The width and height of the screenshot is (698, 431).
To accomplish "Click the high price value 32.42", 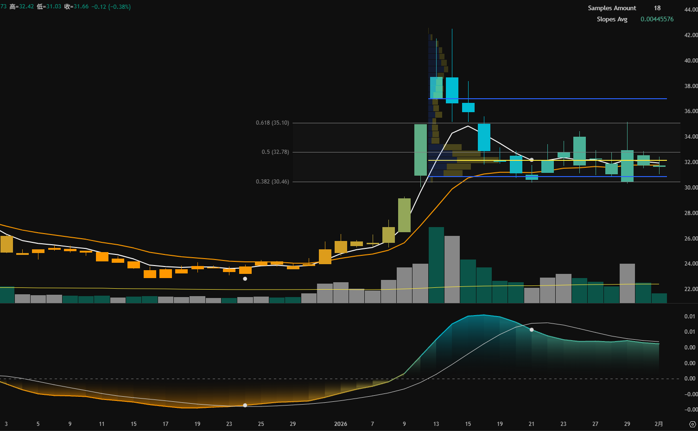I will pos(26,7).
